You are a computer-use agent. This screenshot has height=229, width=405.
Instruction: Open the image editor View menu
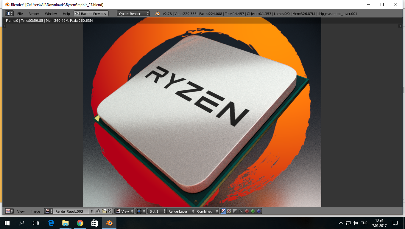click(21, 211)
